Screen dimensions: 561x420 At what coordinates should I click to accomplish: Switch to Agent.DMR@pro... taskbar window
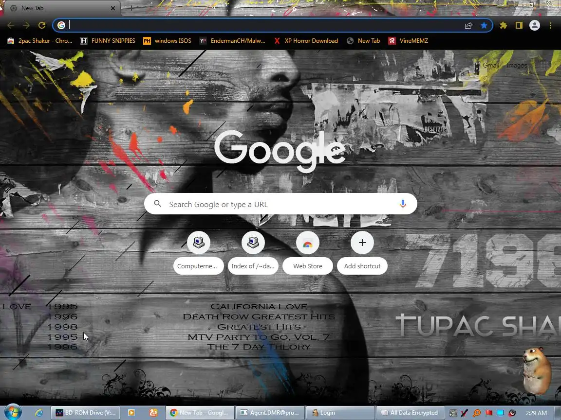point(270,413)
